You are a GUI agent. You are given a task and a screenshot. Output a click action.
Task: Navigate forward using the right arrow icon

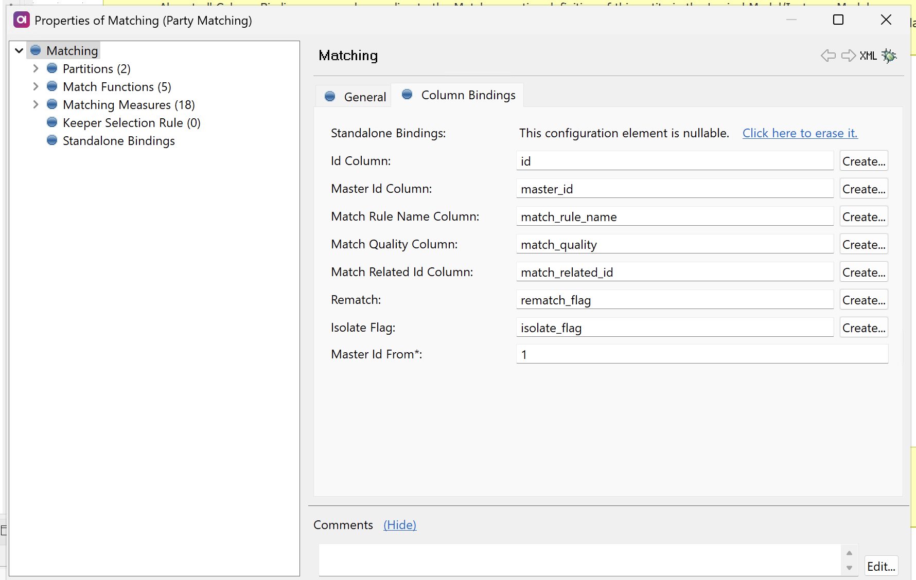point(848,56)
